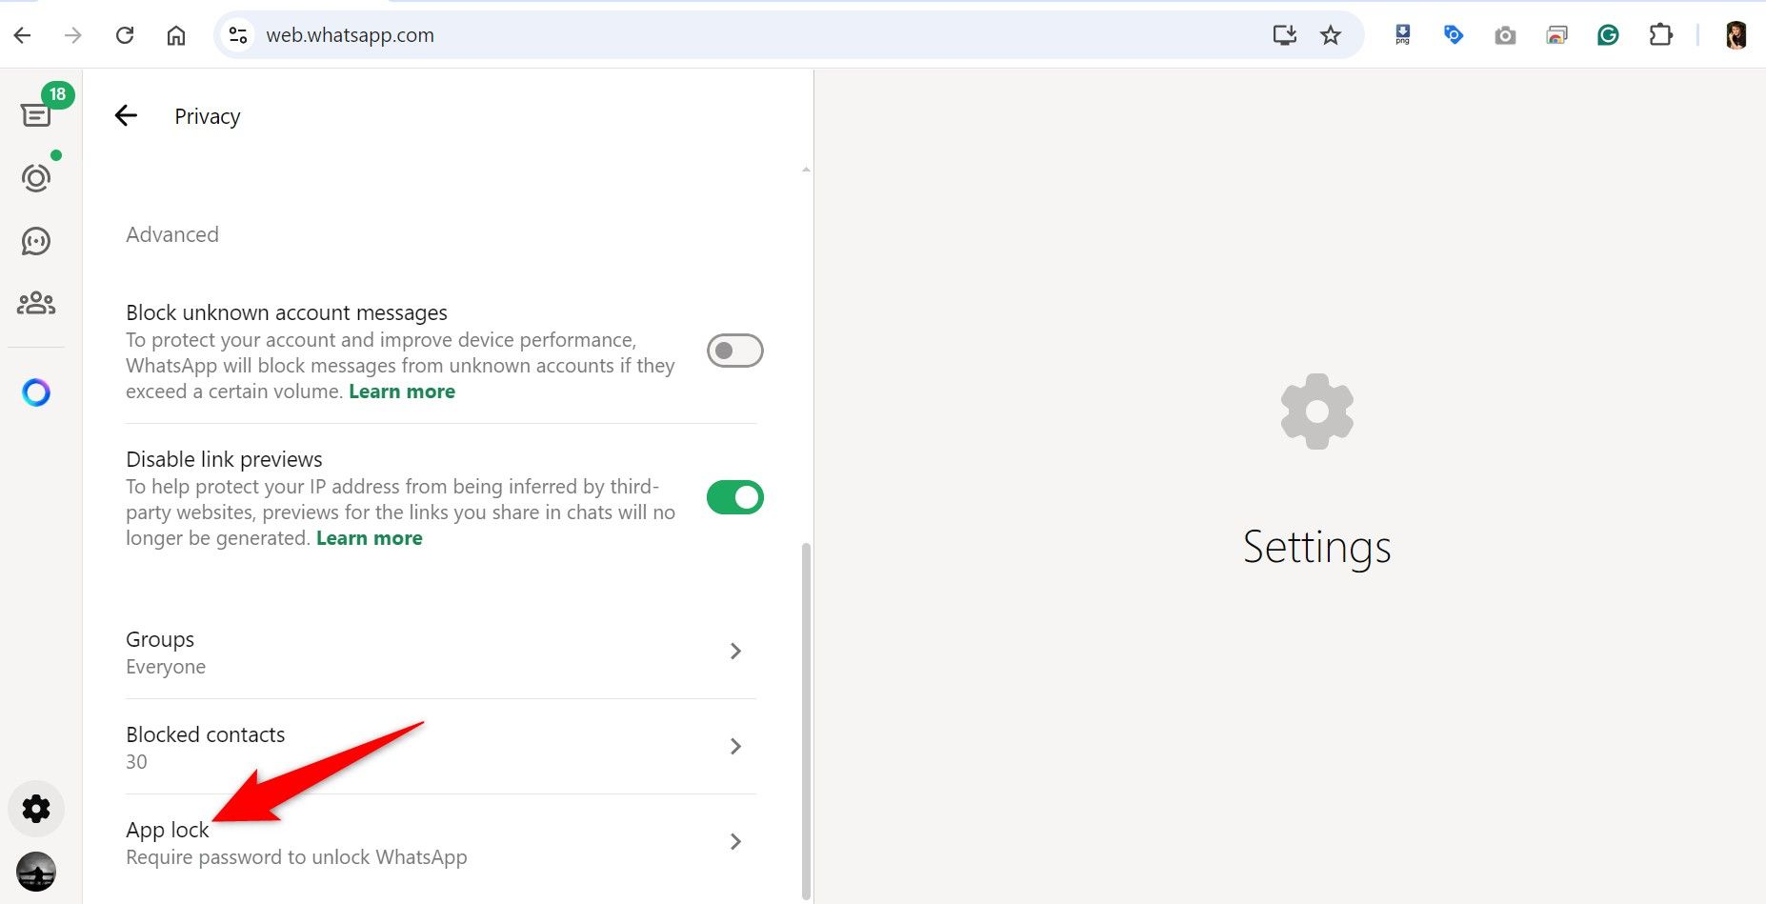
Task: Click the Privacy panel scrollbar
Action: tap(807, 720)
